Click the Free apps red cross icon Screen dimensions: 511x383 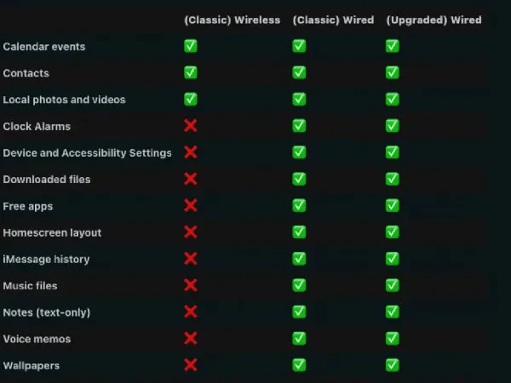pyautogui.click(x=190, y=205)
